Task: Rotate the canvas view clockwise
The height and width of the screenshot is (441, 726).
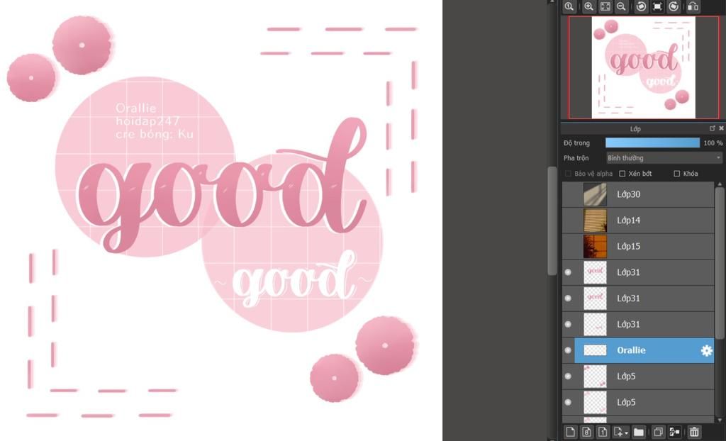Action: pyautogui.click(x=674, y=6)
